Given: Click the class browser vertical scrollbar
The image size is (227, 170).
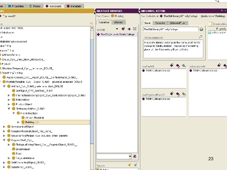Looking at the screenshot, I should (92, 92).
